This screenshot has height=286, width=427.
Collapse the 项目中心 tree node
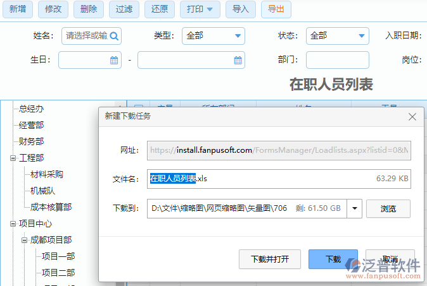pyautogui.click(x=13, y=223)
